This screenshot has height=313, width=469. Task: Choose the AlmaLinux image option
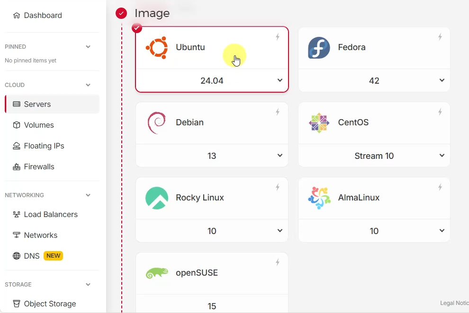(374, 198)
